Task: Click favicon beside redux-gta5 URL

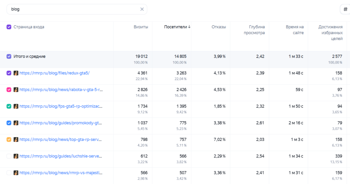Action: [16, 73]
